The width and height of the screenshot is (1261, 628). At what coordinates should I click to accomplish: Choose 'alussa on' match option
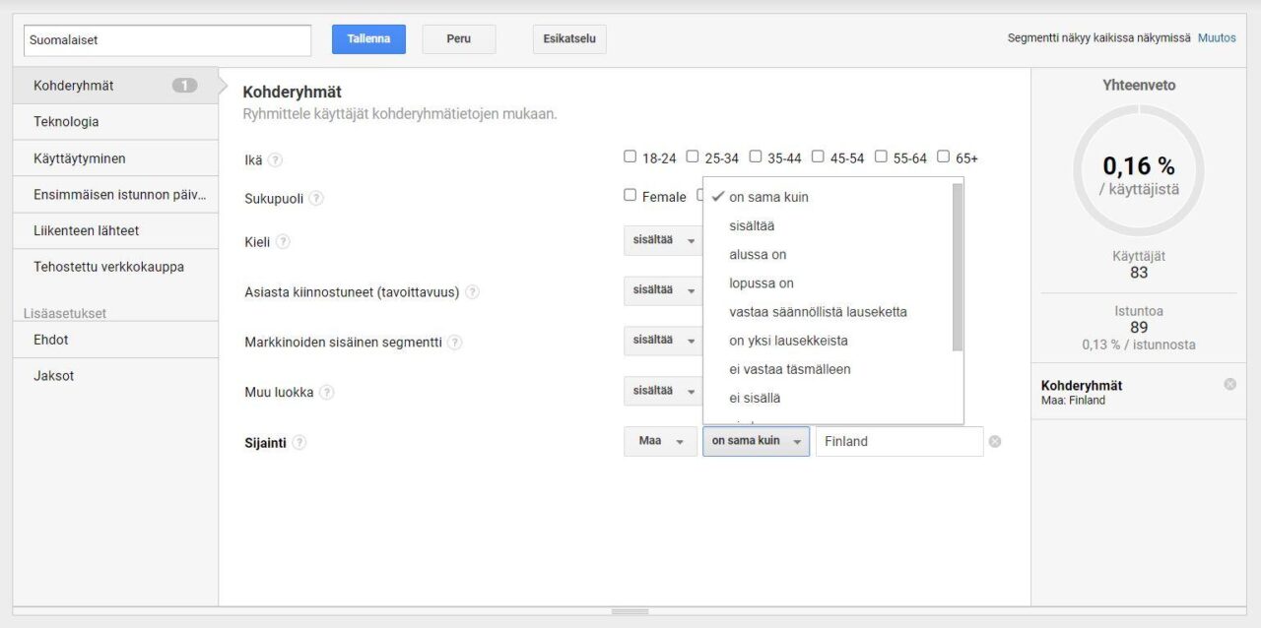[758, 255]
